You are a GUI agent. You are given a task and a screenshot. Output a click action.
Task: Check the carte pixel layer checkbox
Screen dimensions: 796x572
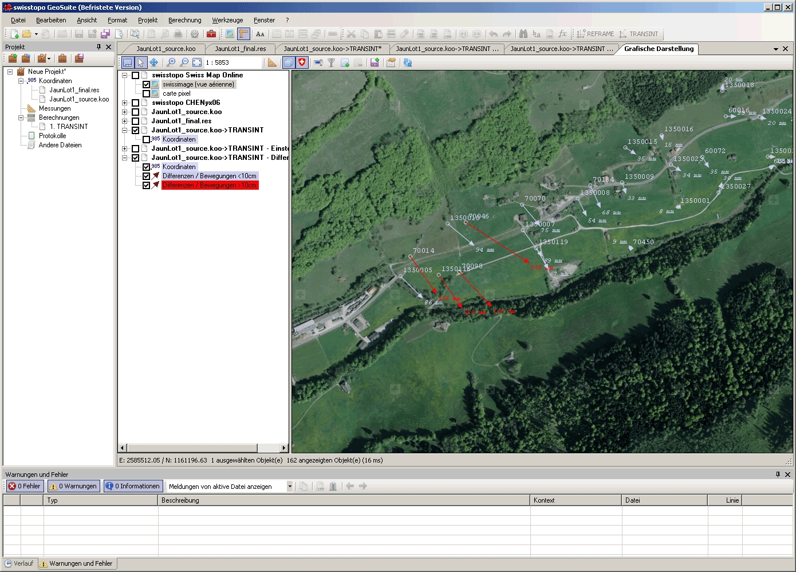pyautogui.click(x=146, y=93)
